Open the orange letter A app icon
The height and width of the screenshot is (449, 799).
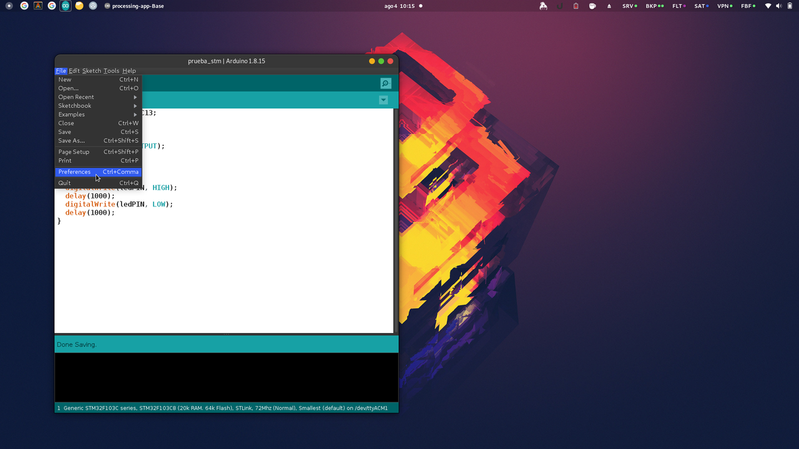(x=38, y=6)
